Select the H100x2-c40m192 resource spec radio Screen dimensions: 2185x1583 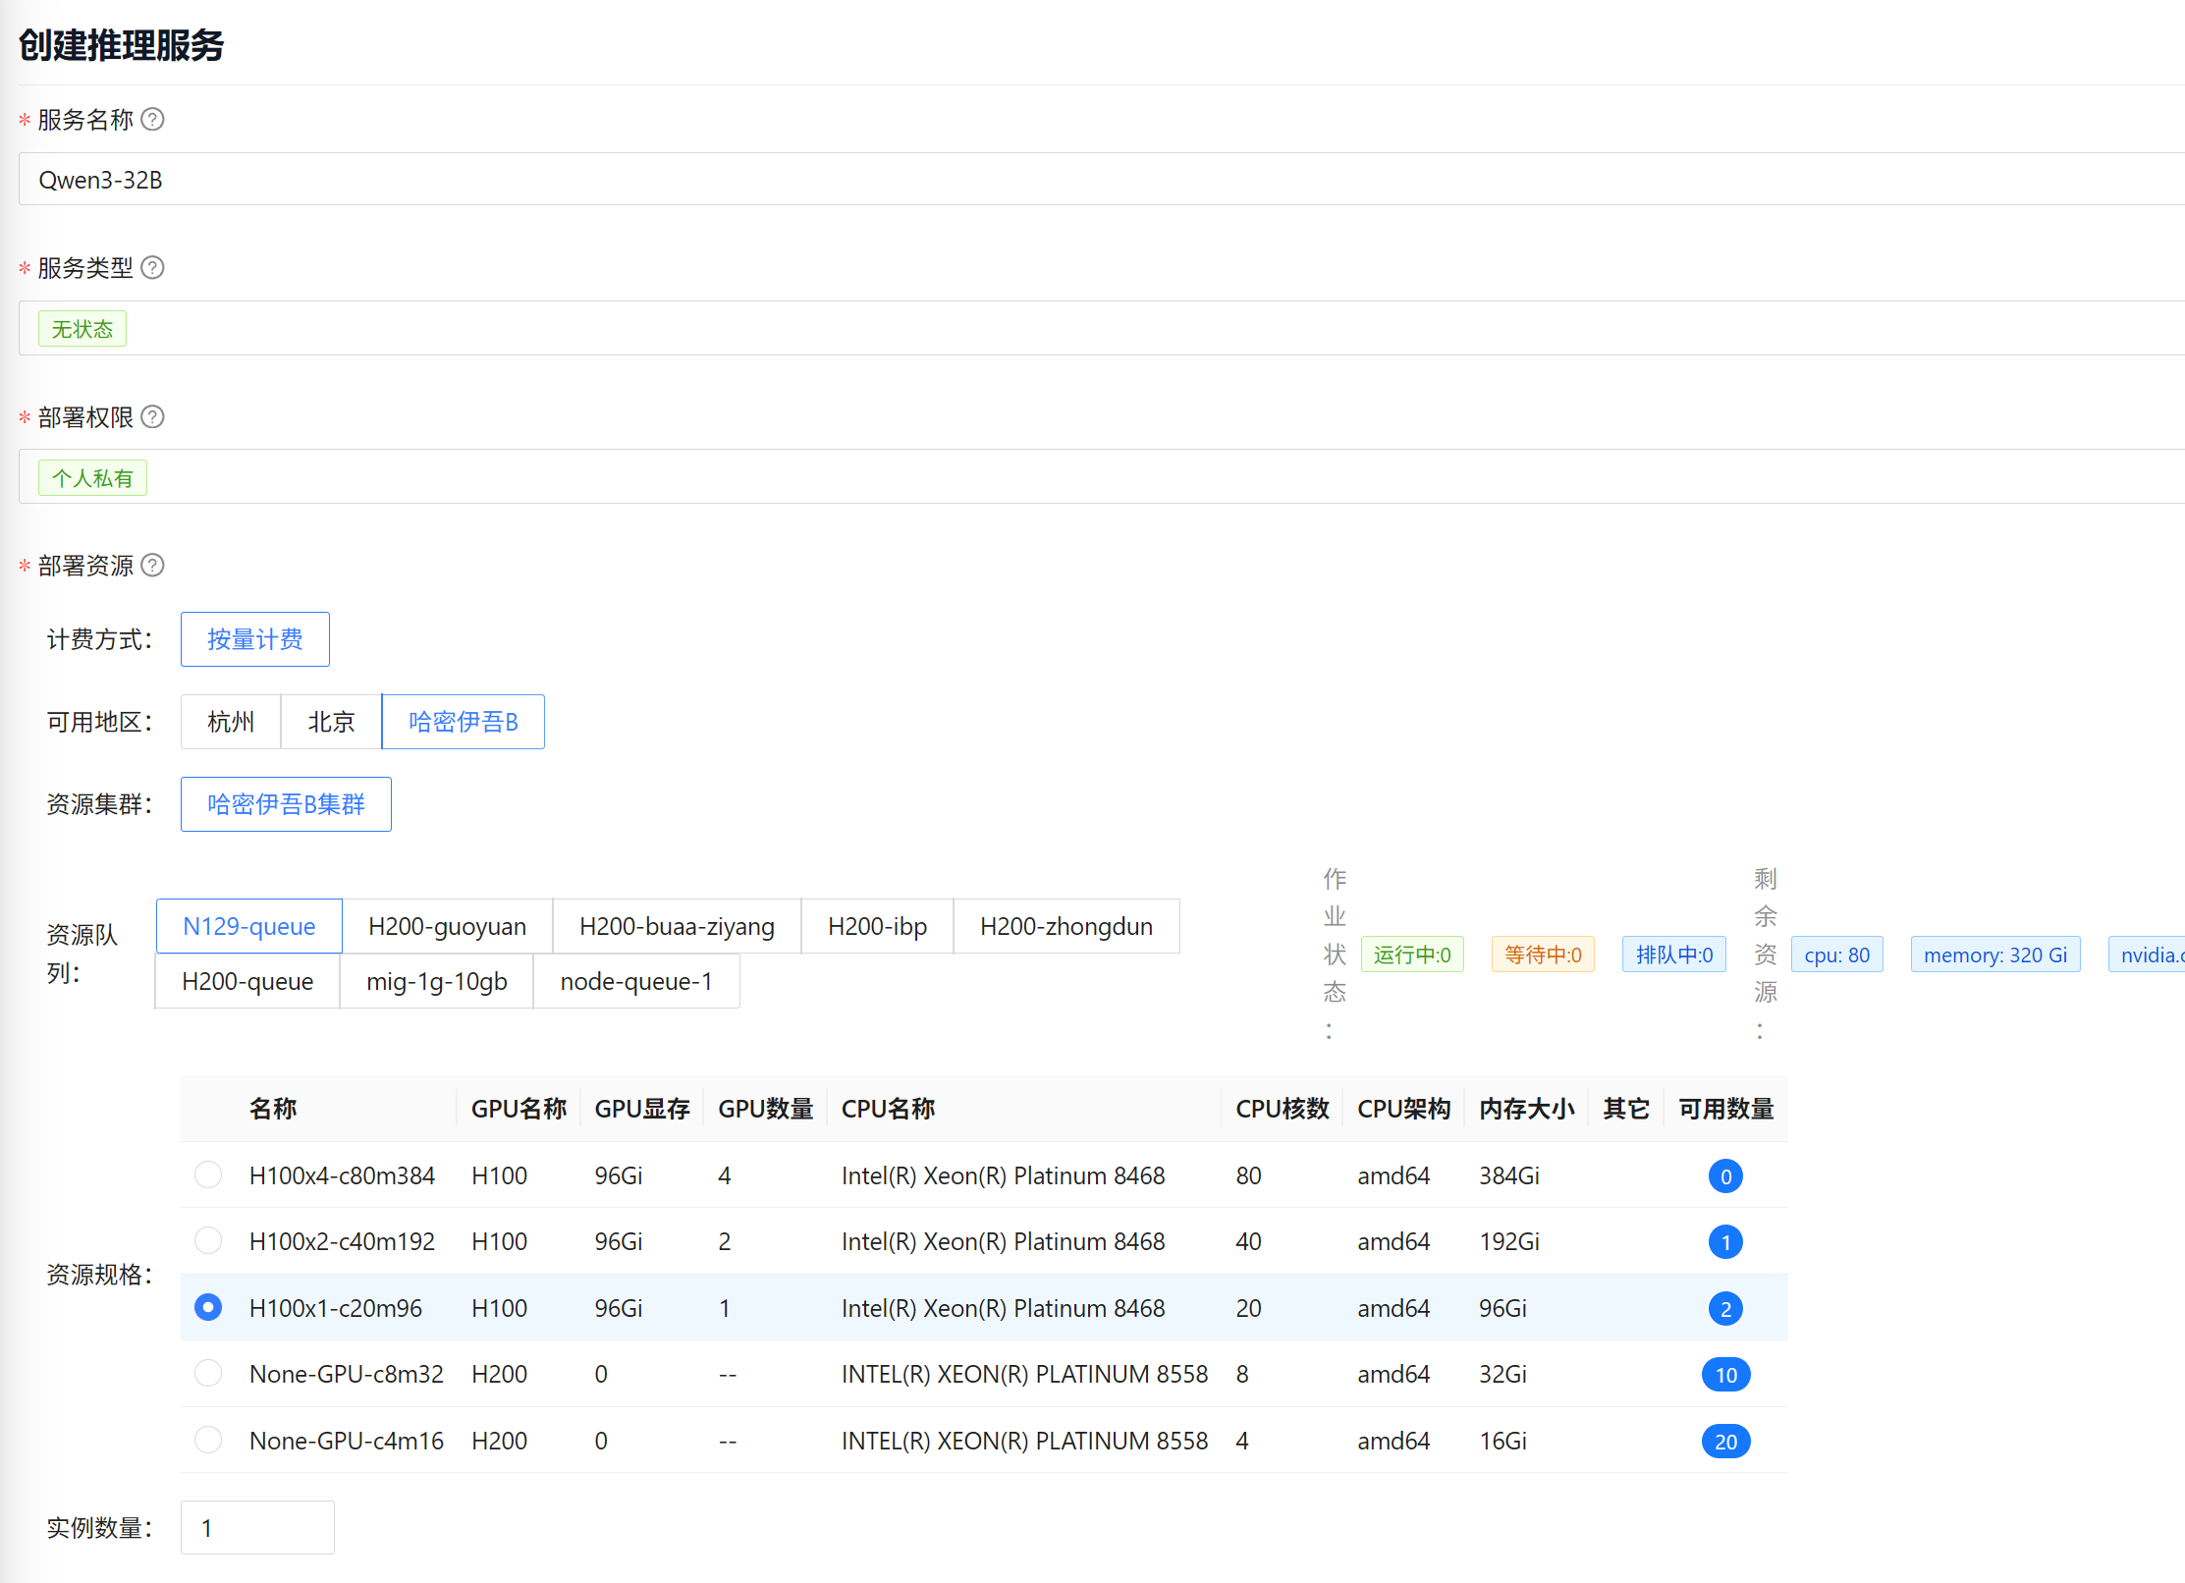208,1241
